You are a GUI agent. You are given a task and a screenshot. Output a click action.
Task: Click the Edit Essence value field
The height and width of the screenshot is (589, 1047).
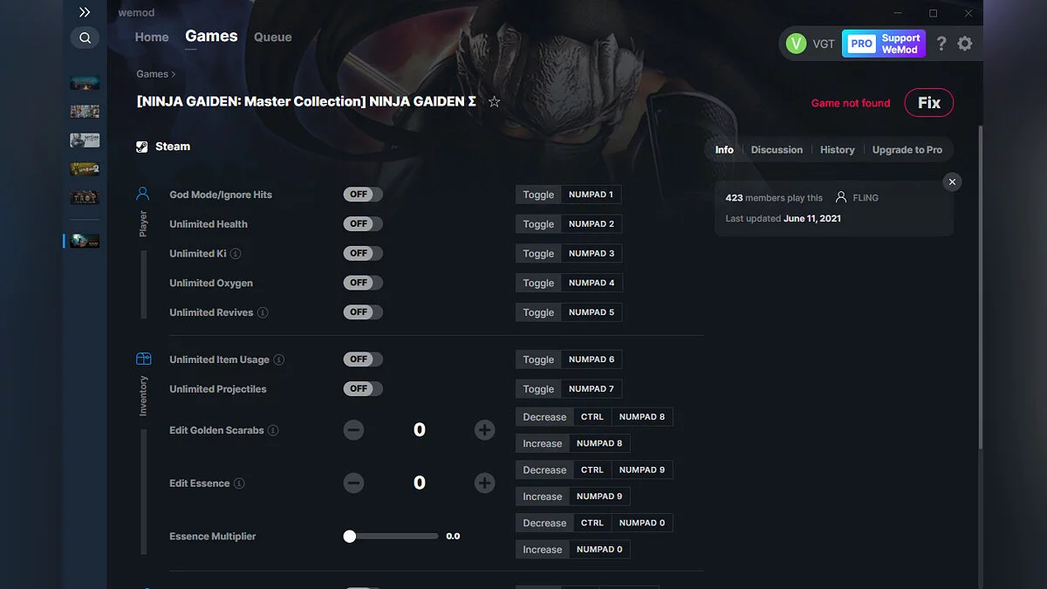[x=420, y=483]
